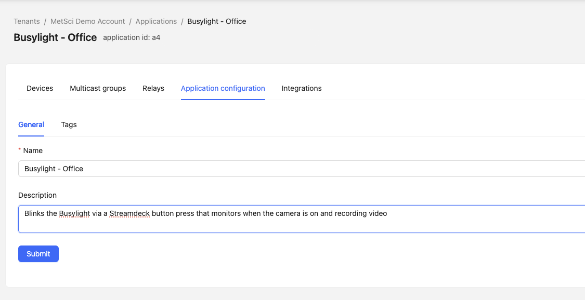
Task: Select the Relays tab
Action: (x=153, y=88)
